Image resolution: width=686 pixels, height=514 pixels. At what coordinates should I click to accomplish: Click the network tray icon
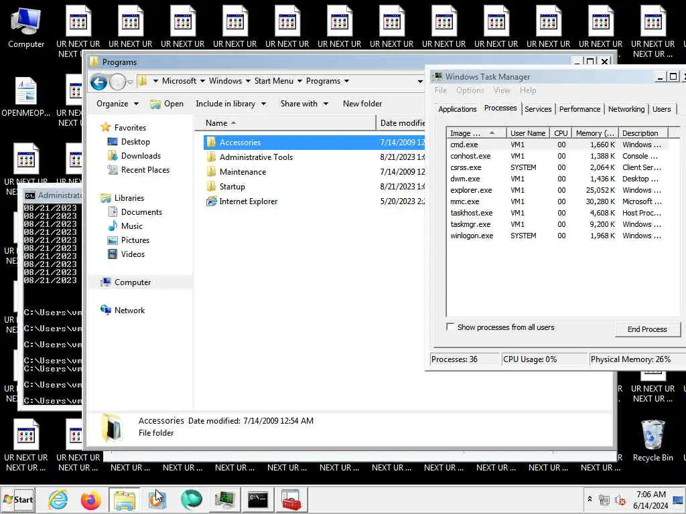point(604,499)
